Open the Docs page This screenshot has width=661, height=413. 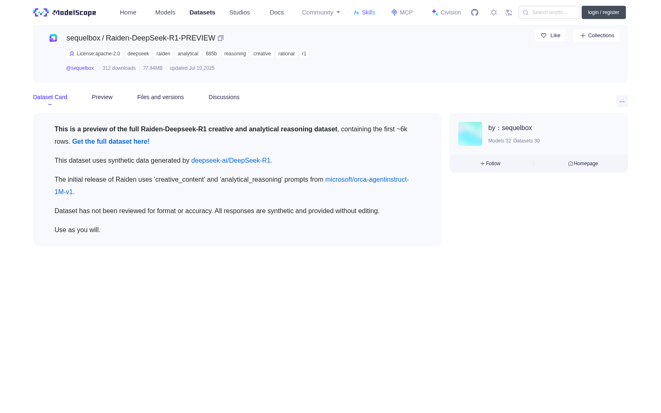click(277, 12)
